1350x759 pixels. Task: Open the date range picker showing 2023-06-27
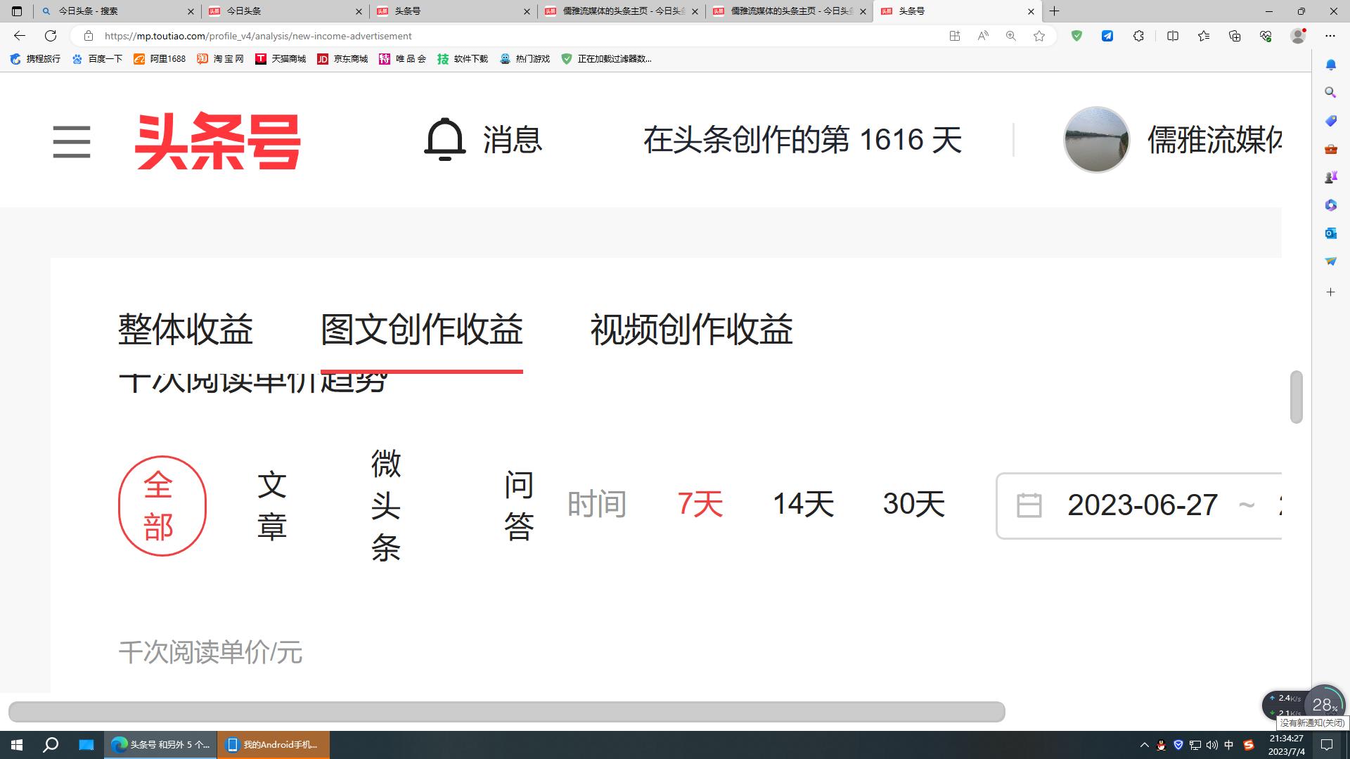point(1142,505)
